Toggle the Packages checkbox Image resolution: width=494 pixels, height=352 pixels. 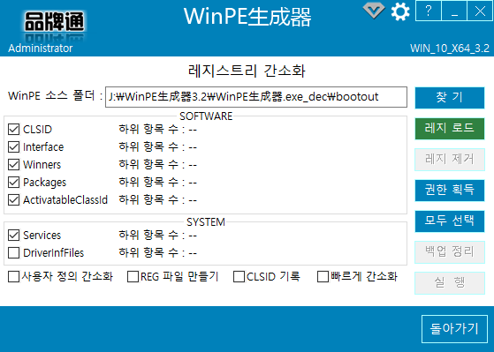pos(13,182)
